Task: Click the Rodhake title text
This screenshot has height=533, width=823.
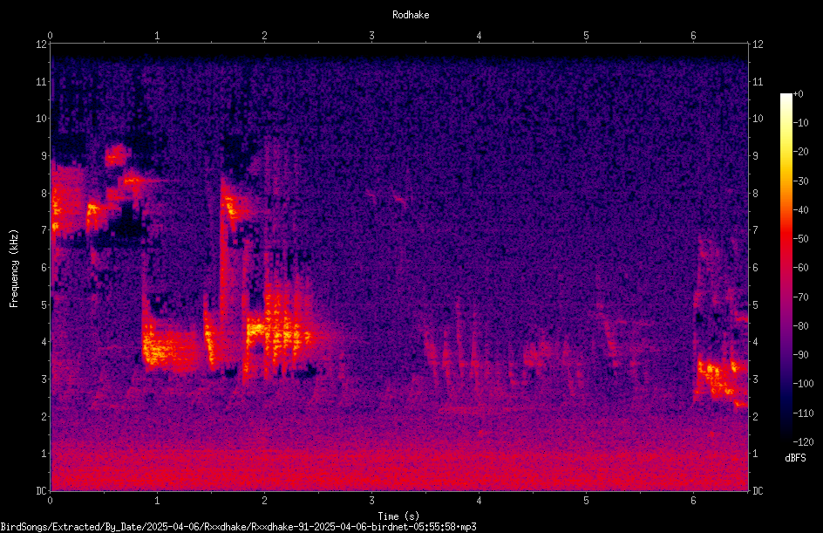Action: (411, 15)
